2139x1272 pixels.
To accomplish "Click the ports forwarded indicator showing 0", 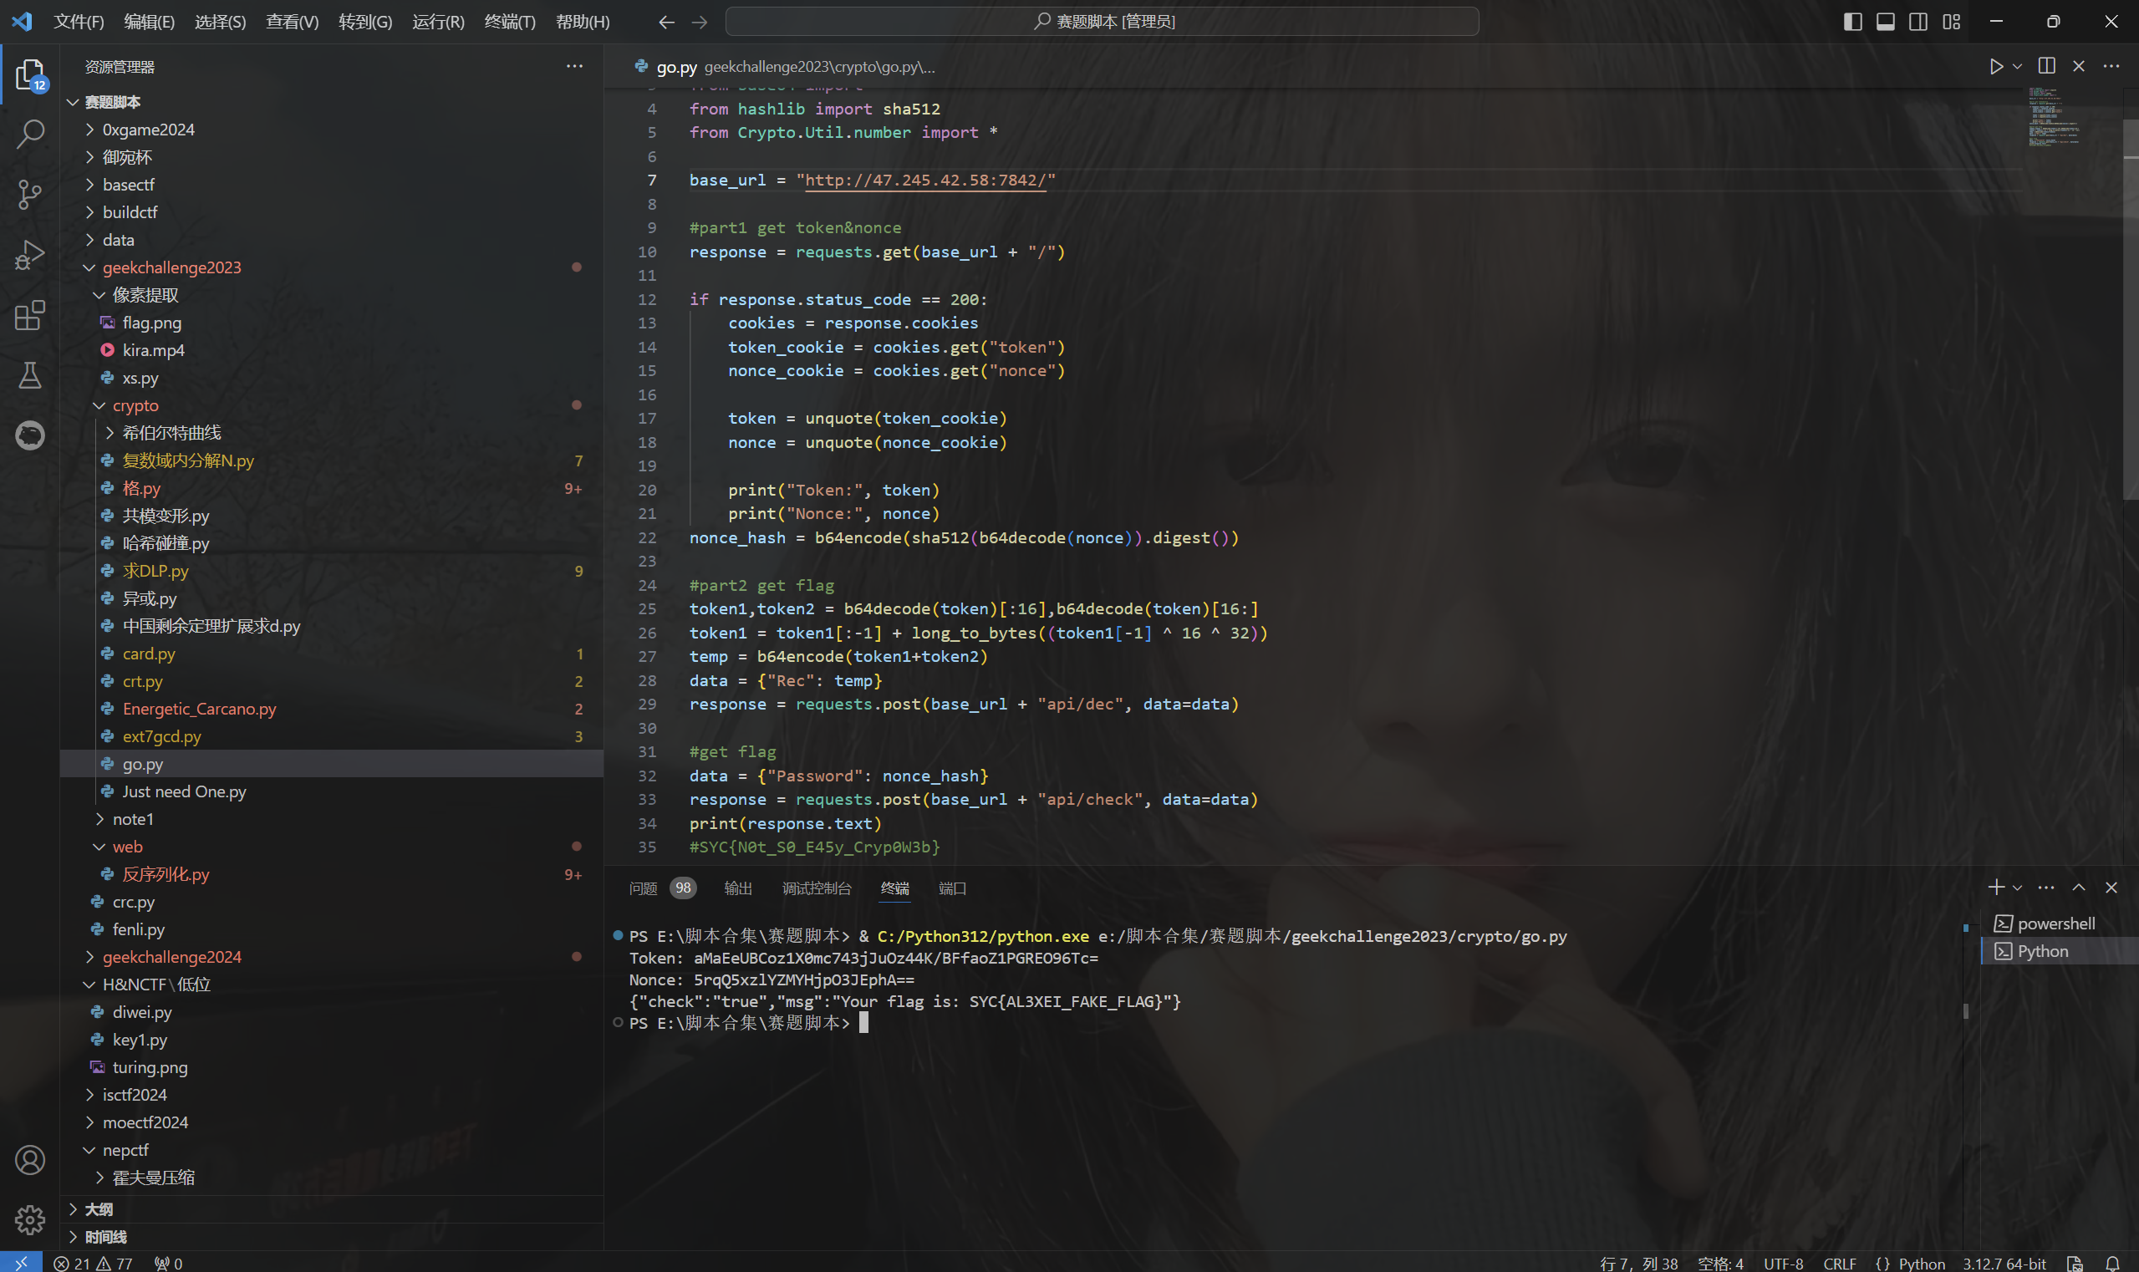I will [168, 1263].
